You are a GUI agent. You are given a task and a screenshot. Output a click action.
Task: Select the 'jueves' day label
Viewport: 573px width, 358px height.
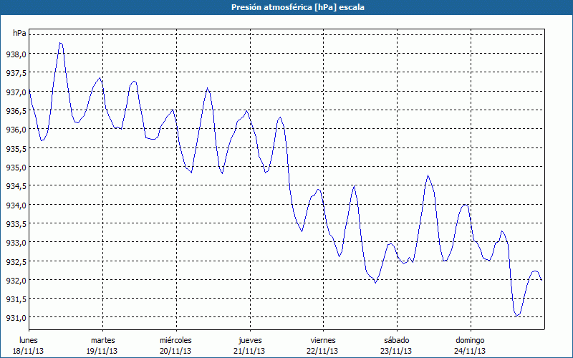tap(249, 340)
